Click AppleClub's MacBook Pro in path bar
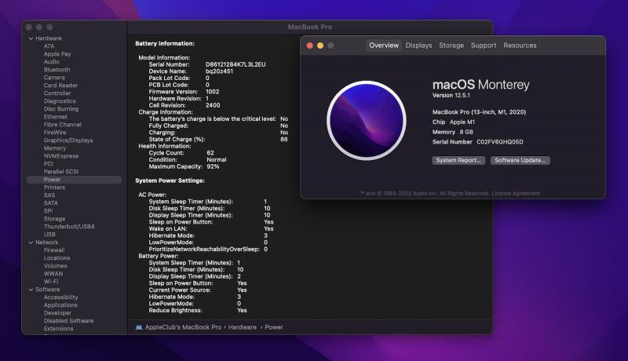The height and width of the screenshot is (361, 628). 183,327
